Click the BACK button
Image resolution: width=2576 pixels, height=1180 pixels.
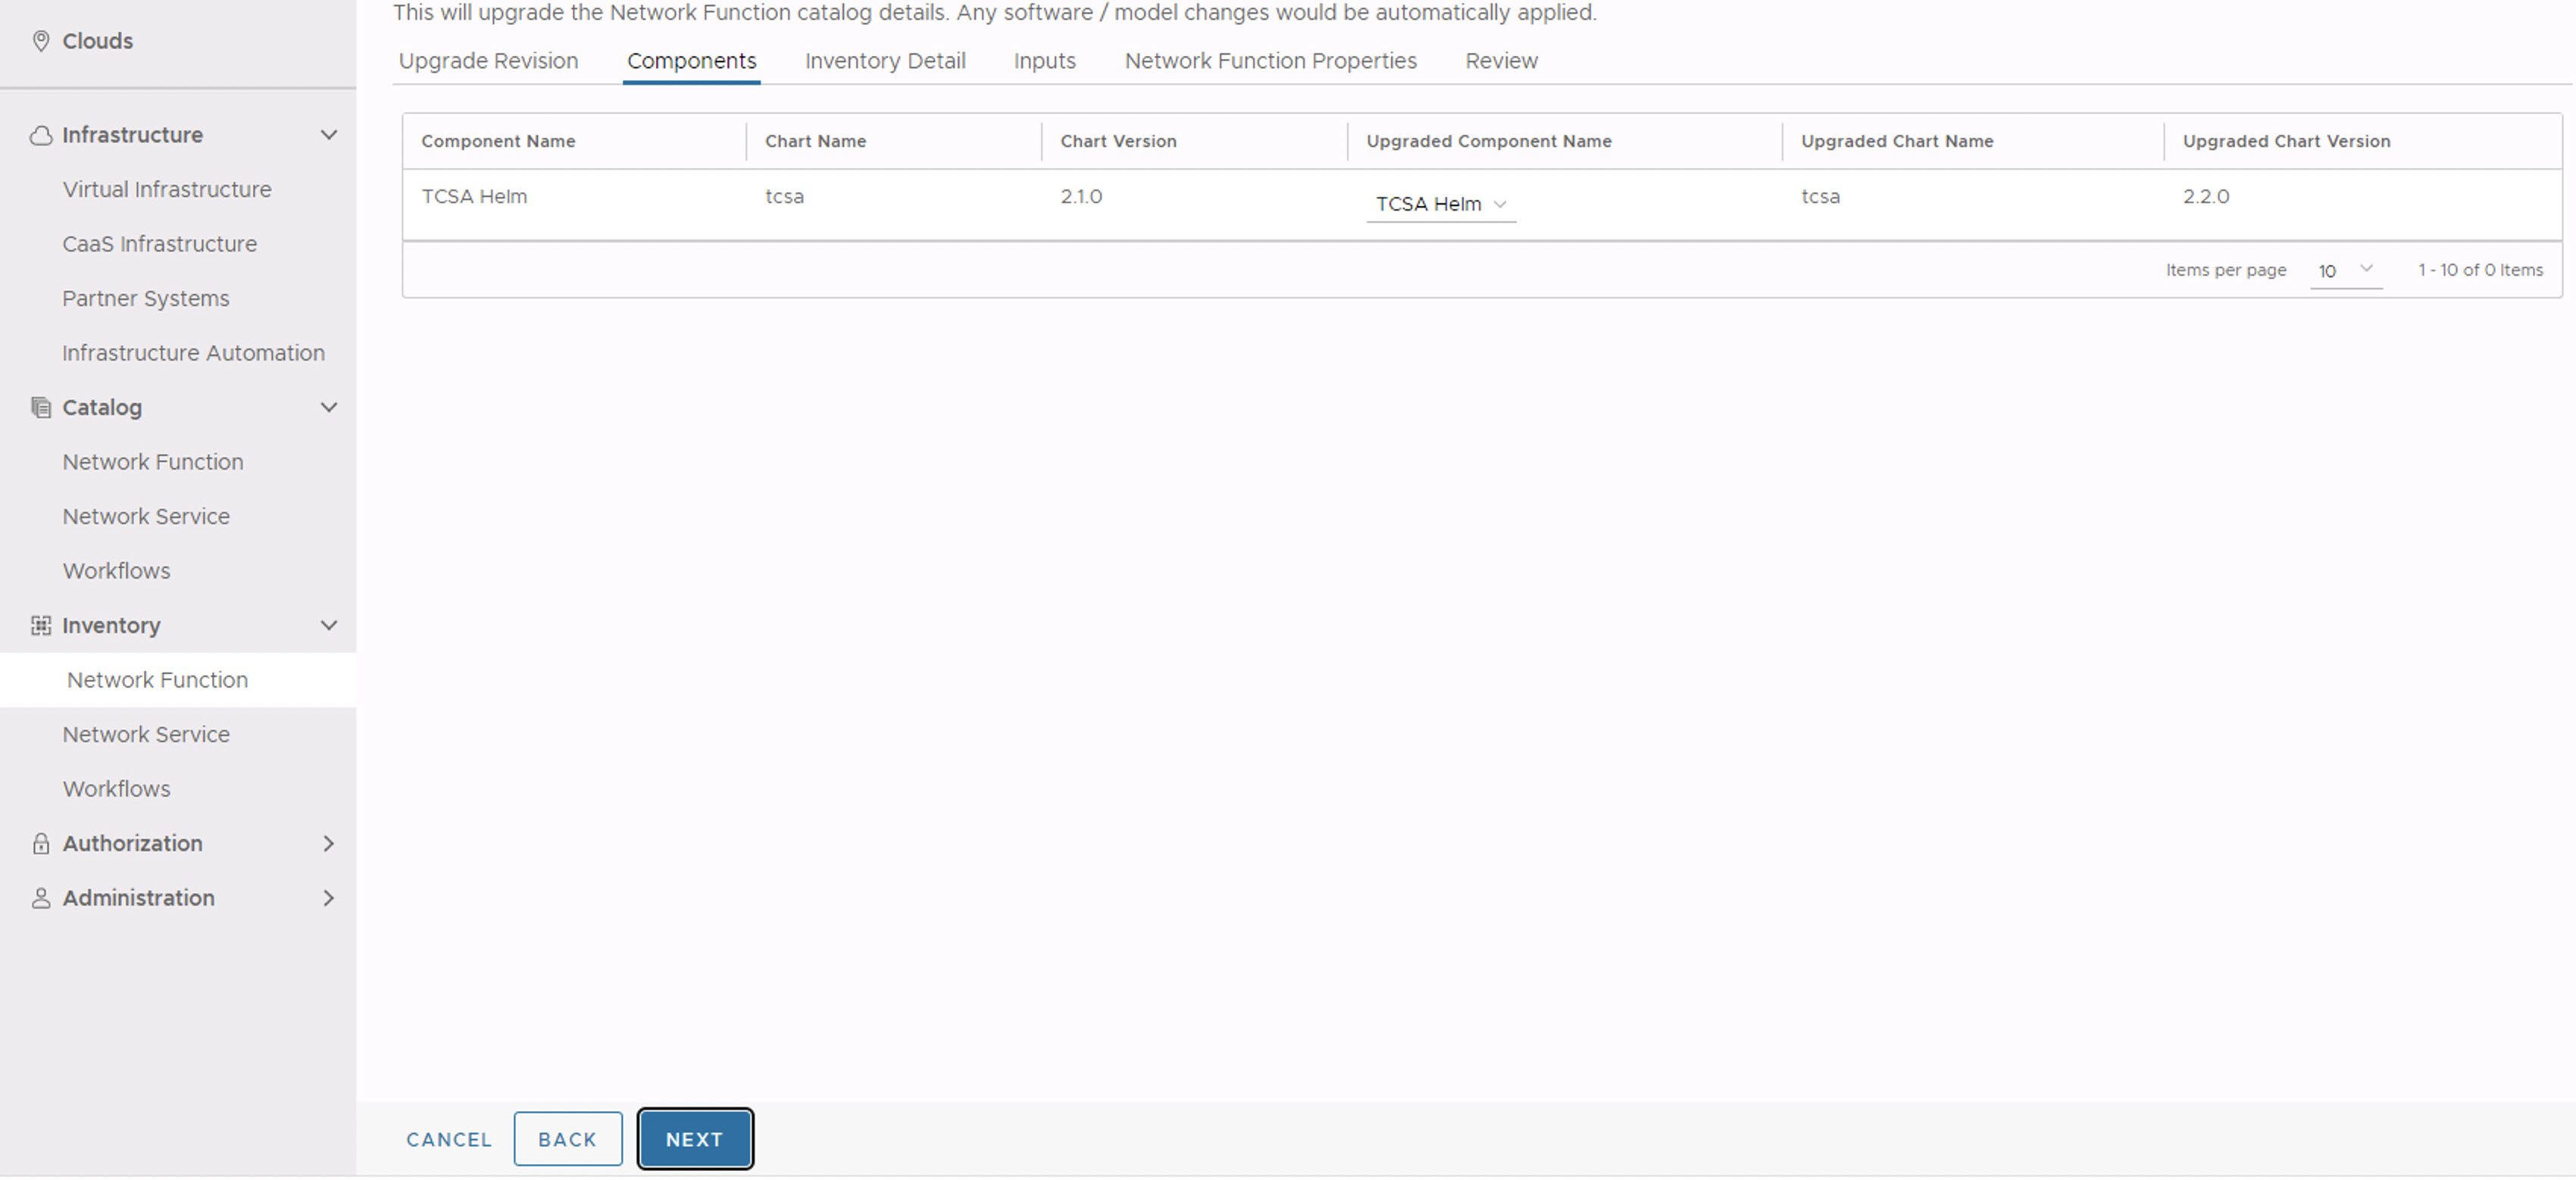tap(568, 1140)
